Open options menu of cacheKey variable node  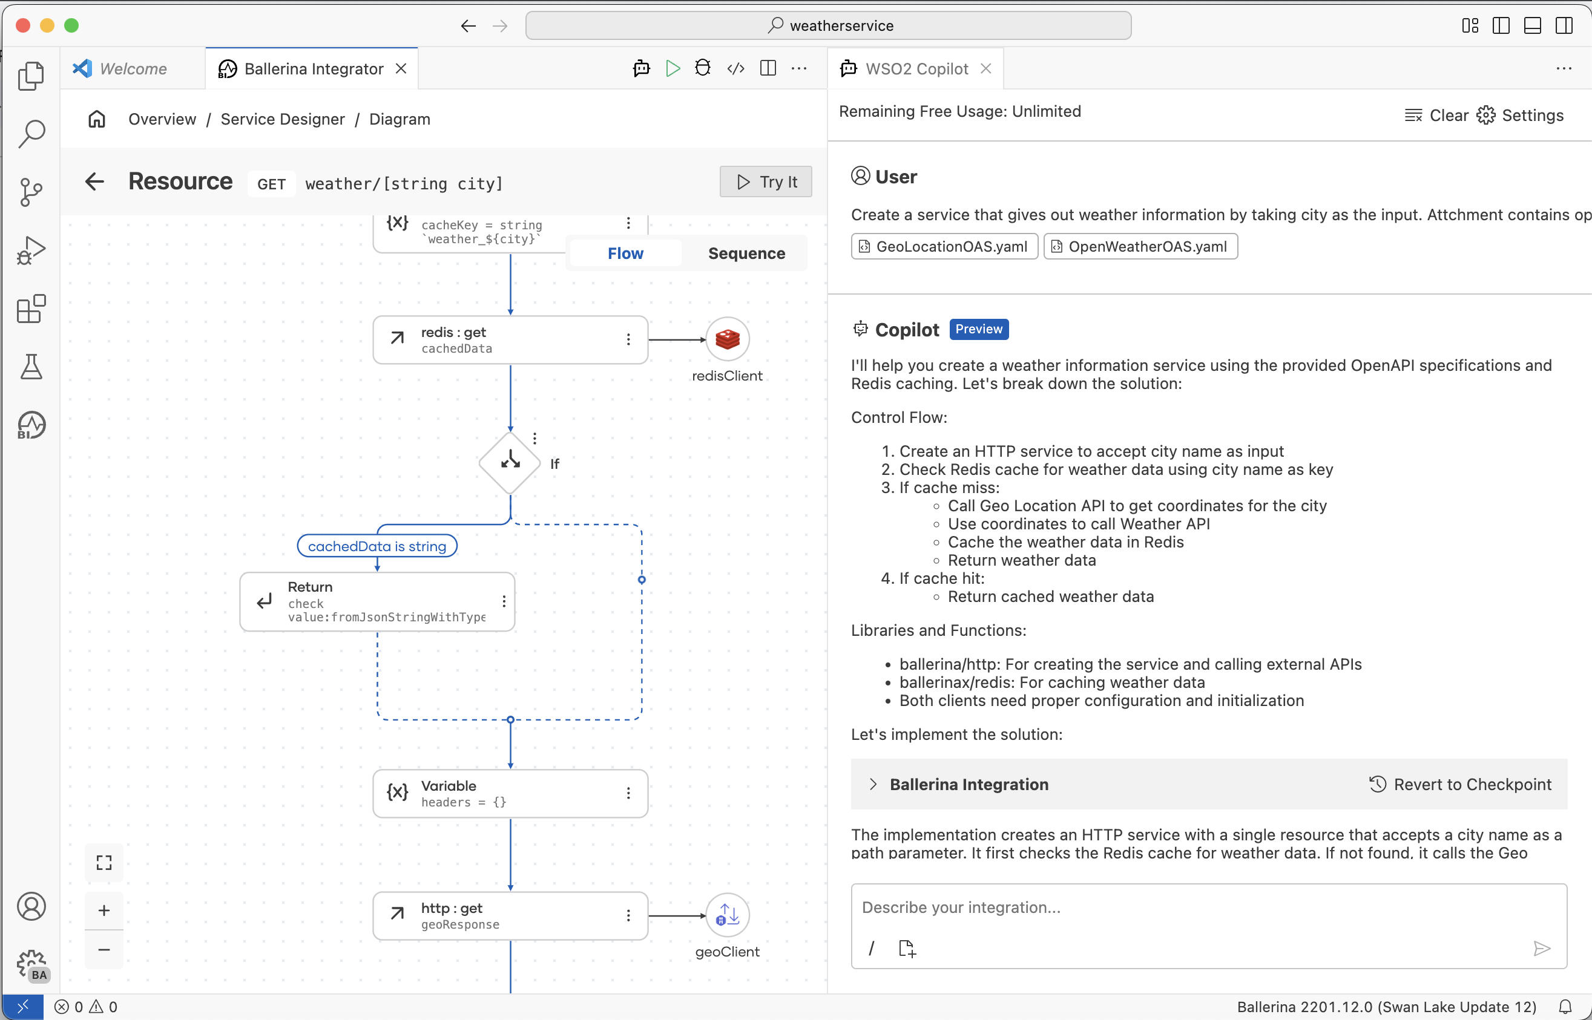tap(629, 223)
